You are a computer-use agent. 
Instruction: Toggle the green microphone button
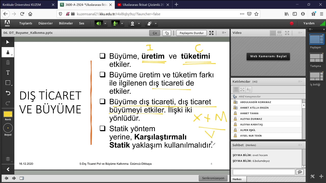pyautogui.click(x=115, y=23)
